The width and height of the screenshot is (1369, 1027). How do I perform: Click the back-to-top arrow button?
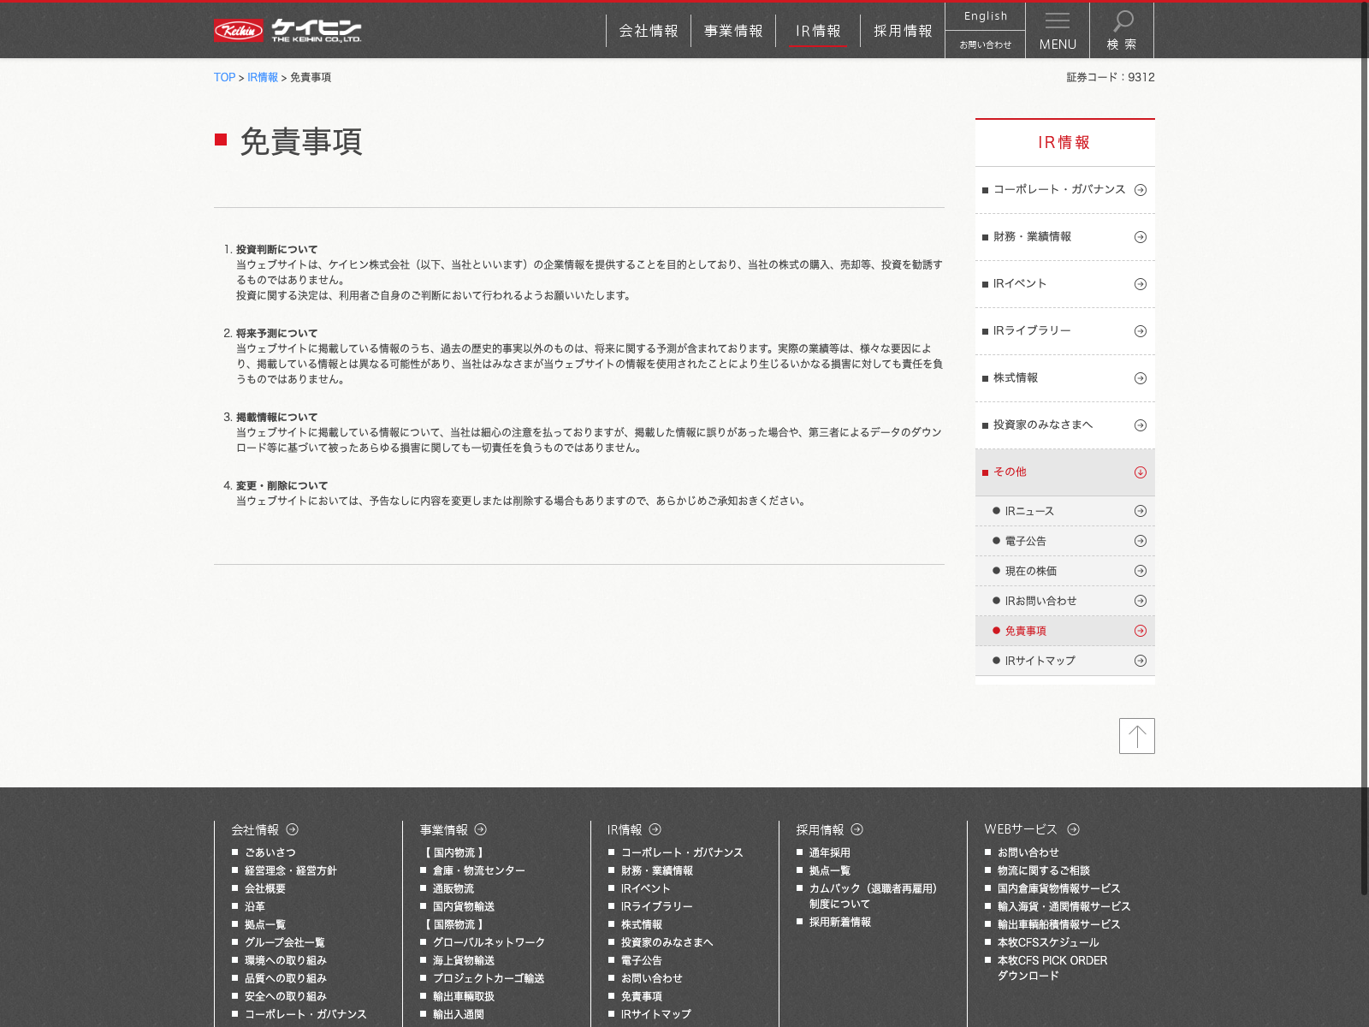pyautogui.click(x=1136, y=736)
